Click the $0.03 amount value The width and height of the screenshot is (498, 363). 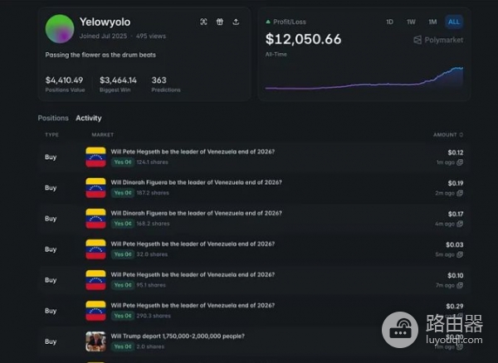455,245
